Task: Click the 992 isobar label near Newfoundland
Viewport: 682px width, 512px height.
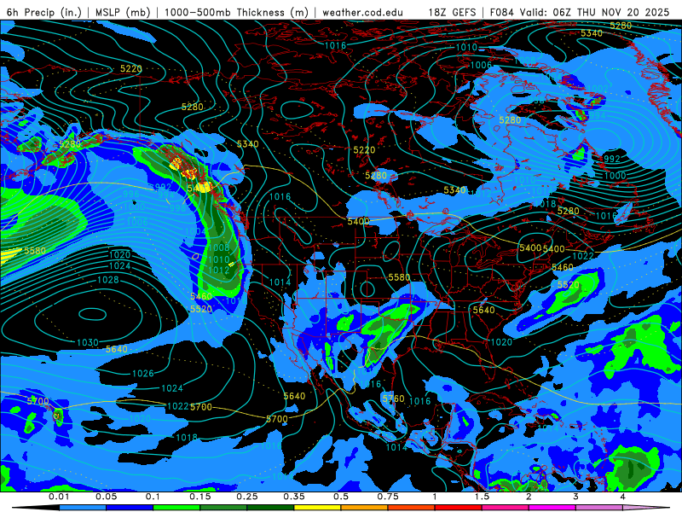Action: (x=612, y=159)
